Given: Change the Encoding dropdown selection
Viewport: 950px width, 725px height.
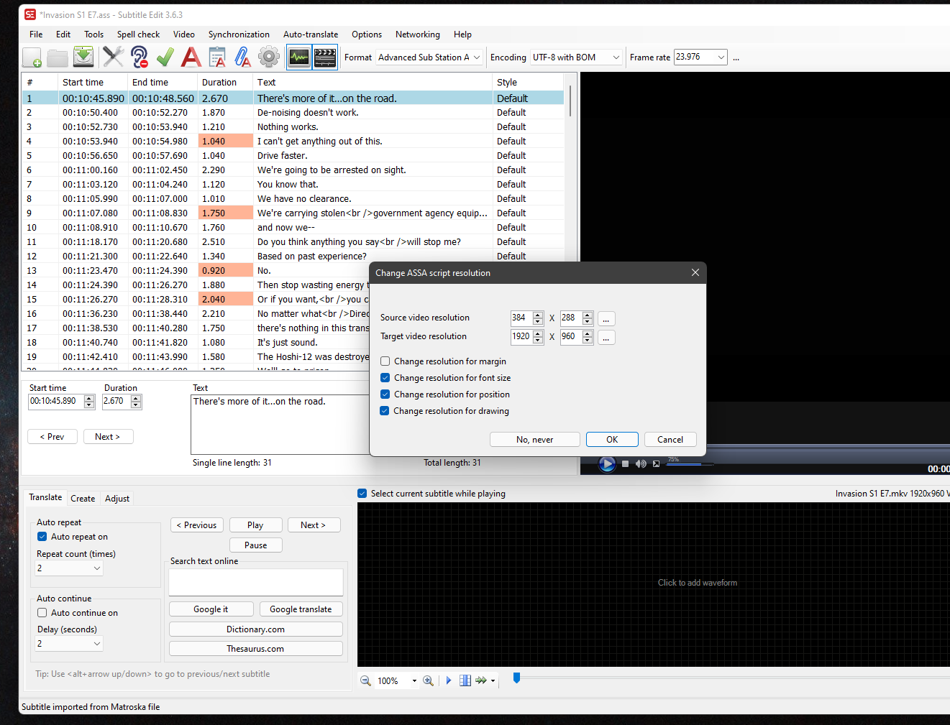Looking at the screenshot, I should click(615, 57).
